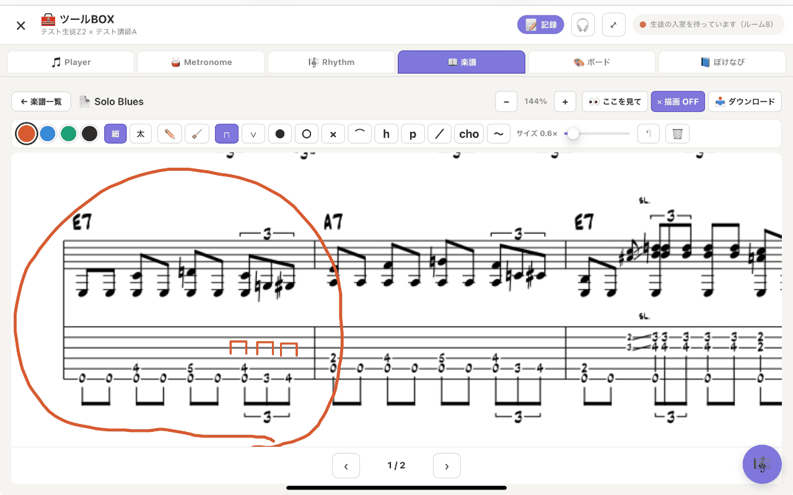
Task: Select the slide slash stamp
Action: pyautogui.click(x=439, y=134)
